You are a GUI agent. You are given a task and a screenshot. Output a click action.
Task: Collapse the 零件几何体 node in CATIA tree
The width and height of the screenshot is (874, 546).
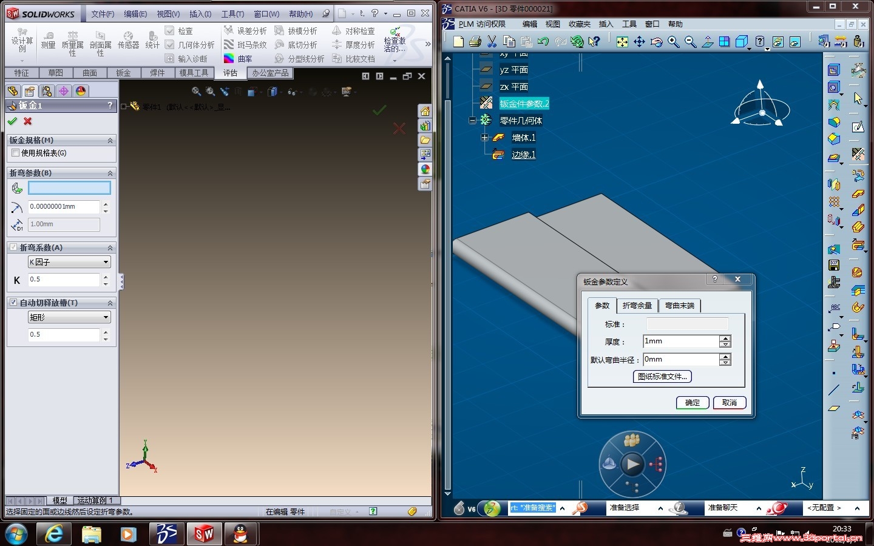(472, 120)
